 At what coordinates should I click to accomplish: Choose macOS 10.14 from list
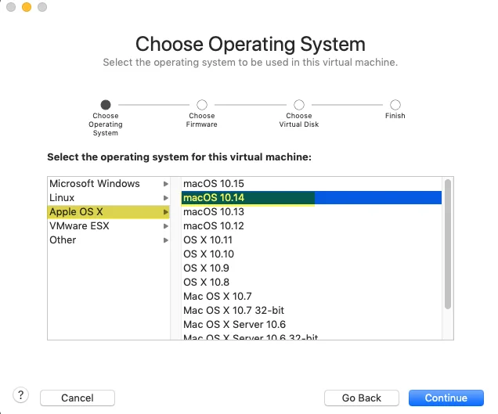(312, 198)
